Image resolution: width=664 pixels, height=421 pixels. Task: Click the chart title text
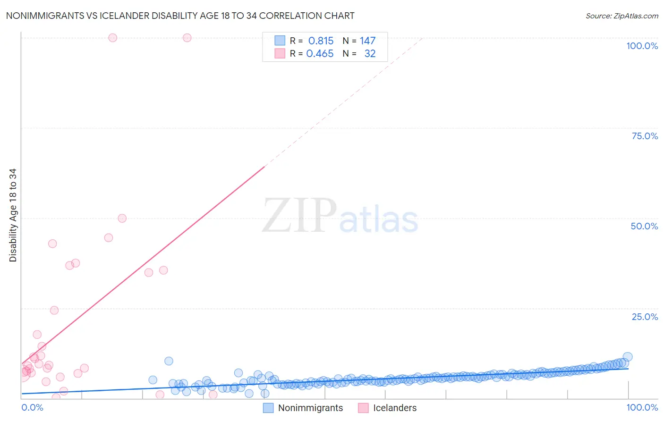[180, 16]
